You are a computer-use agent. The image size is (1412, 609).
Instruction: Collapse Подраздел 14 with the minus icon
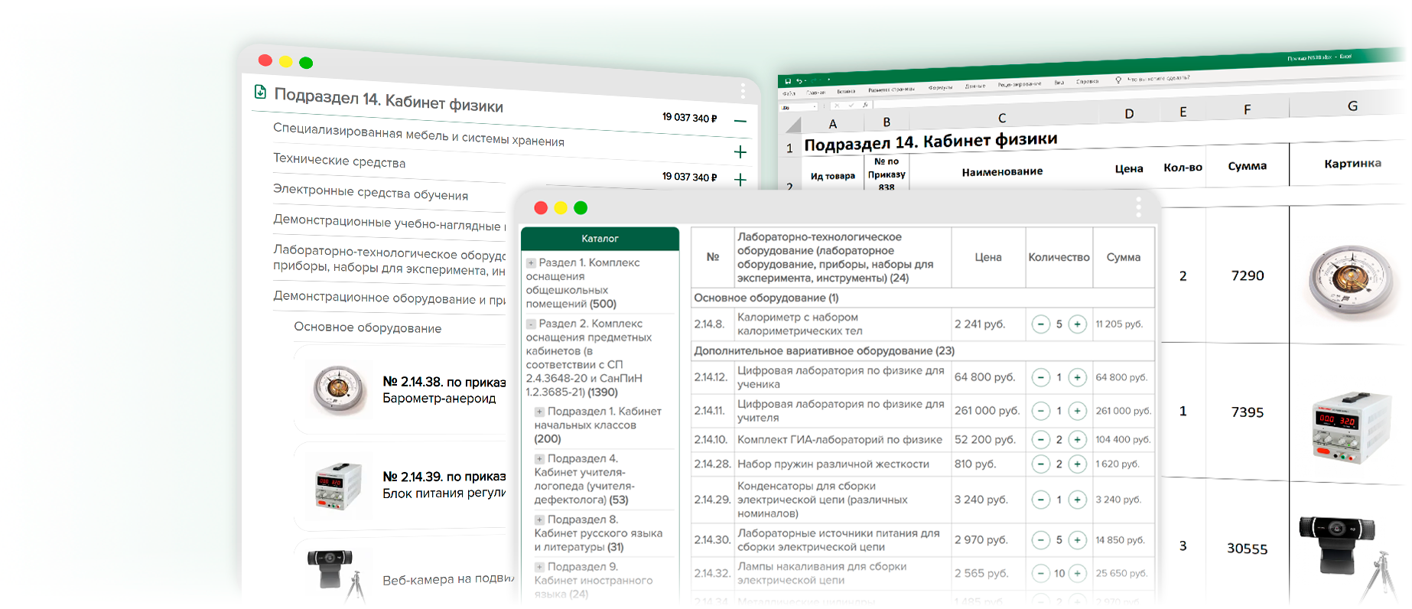(740, 121)
